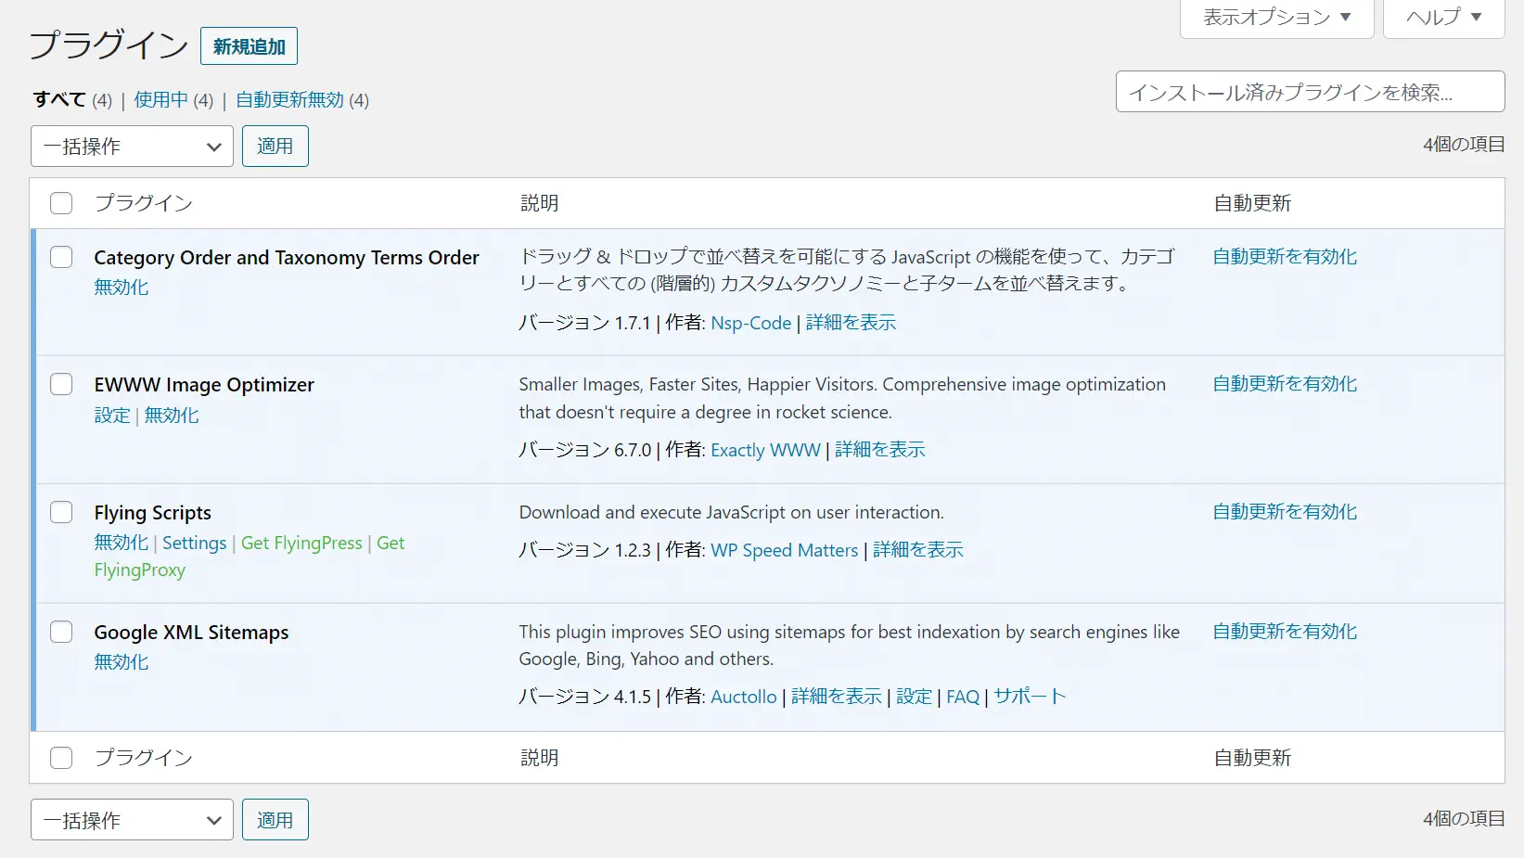Check the Category Order and Taxonomy Terms Order checkbox

coord(61,257)
